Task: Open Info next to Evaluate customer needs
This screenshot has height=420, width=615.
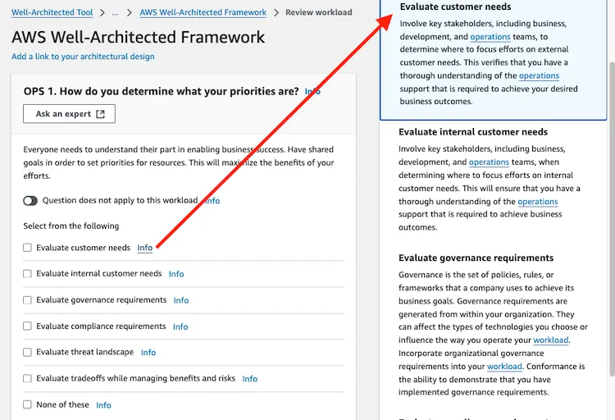Action: 144,248
